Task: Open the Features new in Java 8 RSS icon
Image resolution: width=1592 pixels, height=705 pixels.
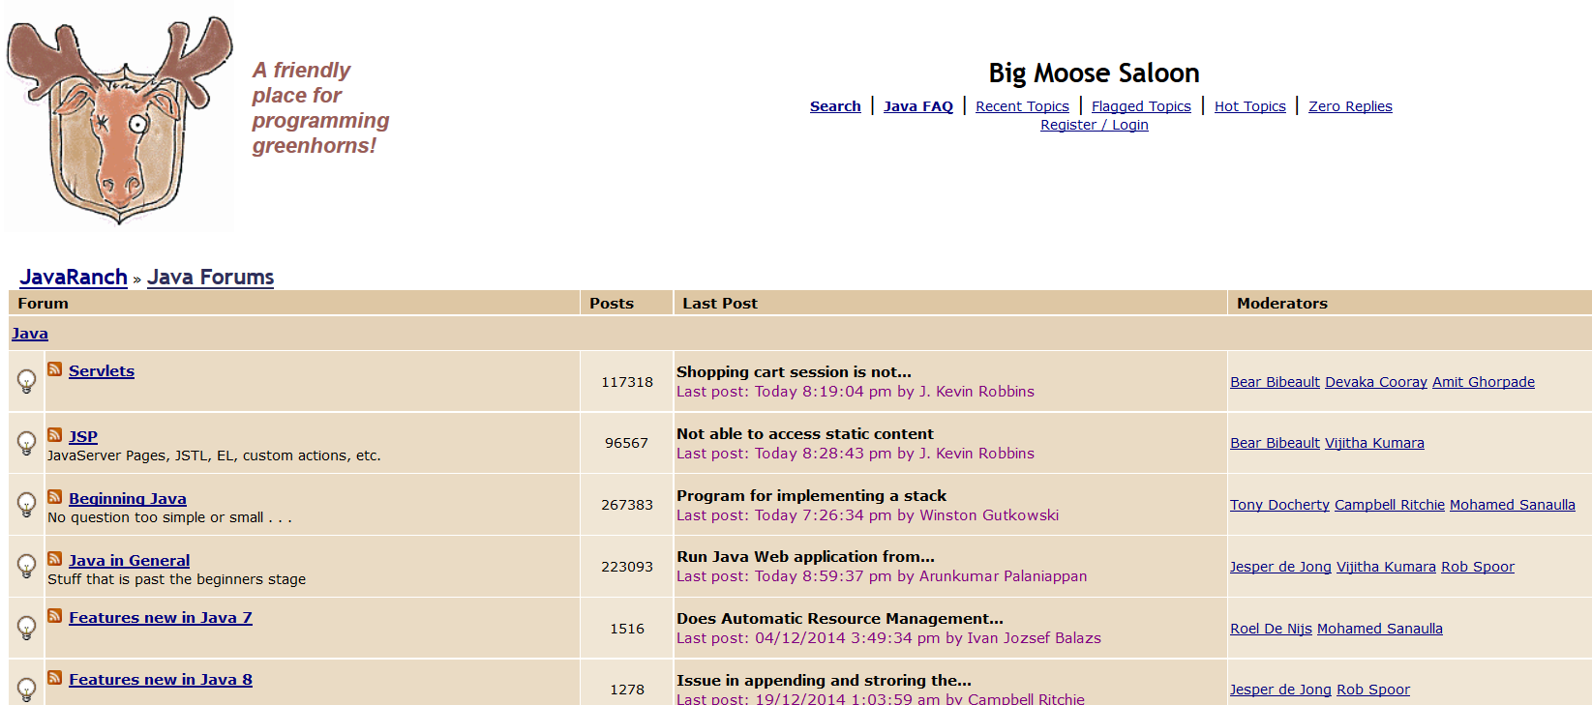Action: (x=55, y=678)
